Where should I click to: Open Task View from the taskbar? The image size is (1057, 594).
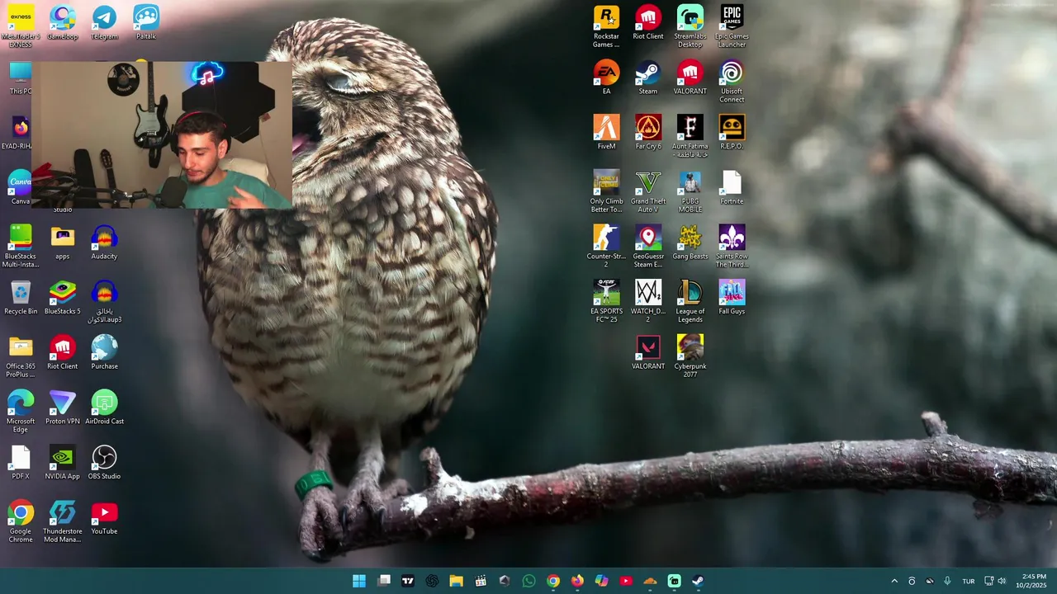point(384,581)
